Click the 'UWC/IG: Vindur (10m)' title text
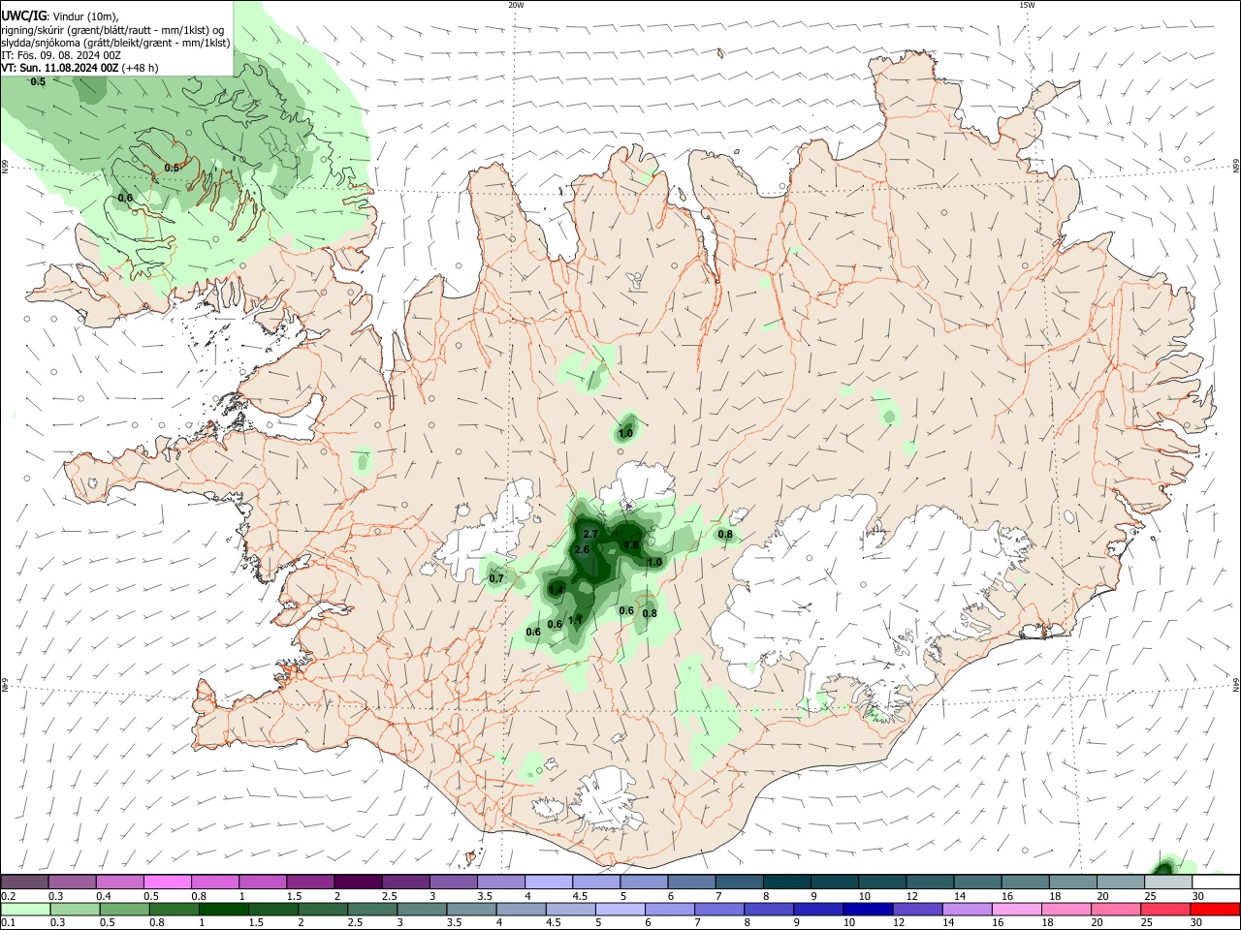 point(59,15)
